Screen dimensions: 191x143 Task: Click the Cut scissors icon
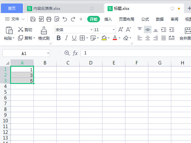click(21, 30)
